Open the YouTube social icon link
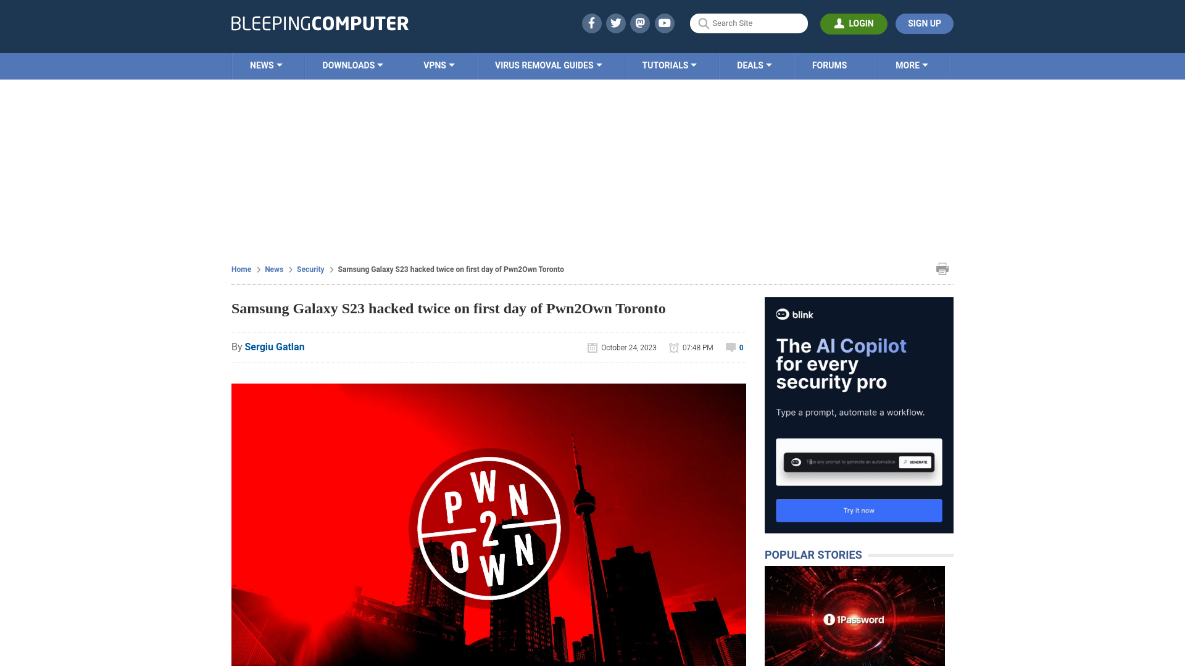 click(665, 23)
